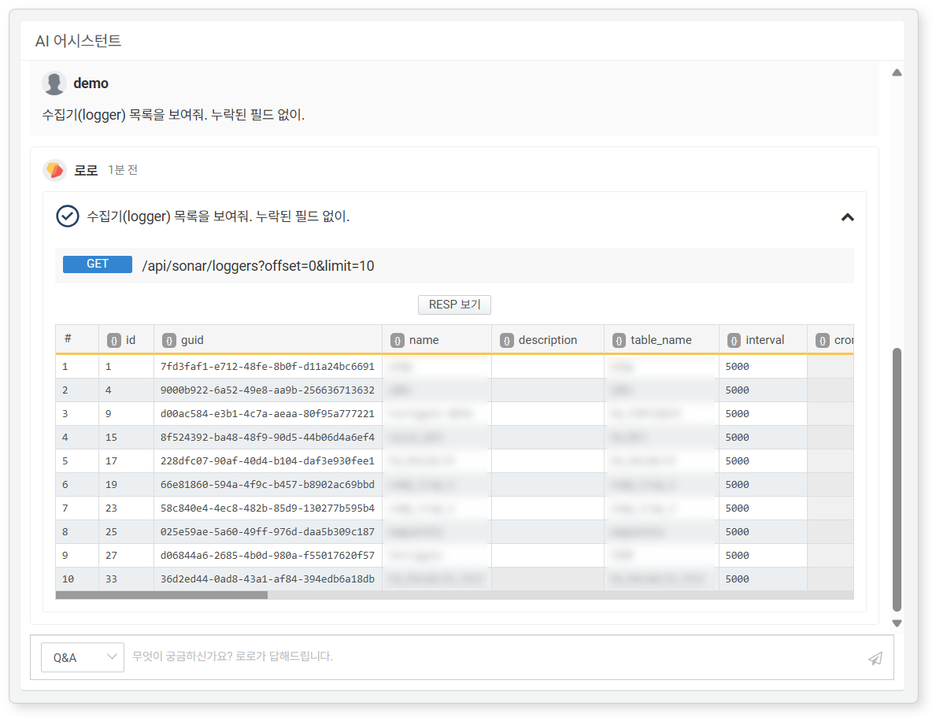Open the Q&A mode dropdown
Image resolution: width=936 pixels, height=721 pixels.
83,658
